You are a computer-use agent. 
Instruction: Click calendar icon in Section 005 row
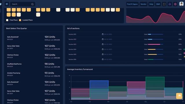point(103,54)
